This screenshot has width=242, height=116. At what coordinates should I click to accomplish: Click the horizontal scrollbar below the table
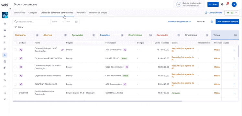pyautogui.click(x=97, y=101)
